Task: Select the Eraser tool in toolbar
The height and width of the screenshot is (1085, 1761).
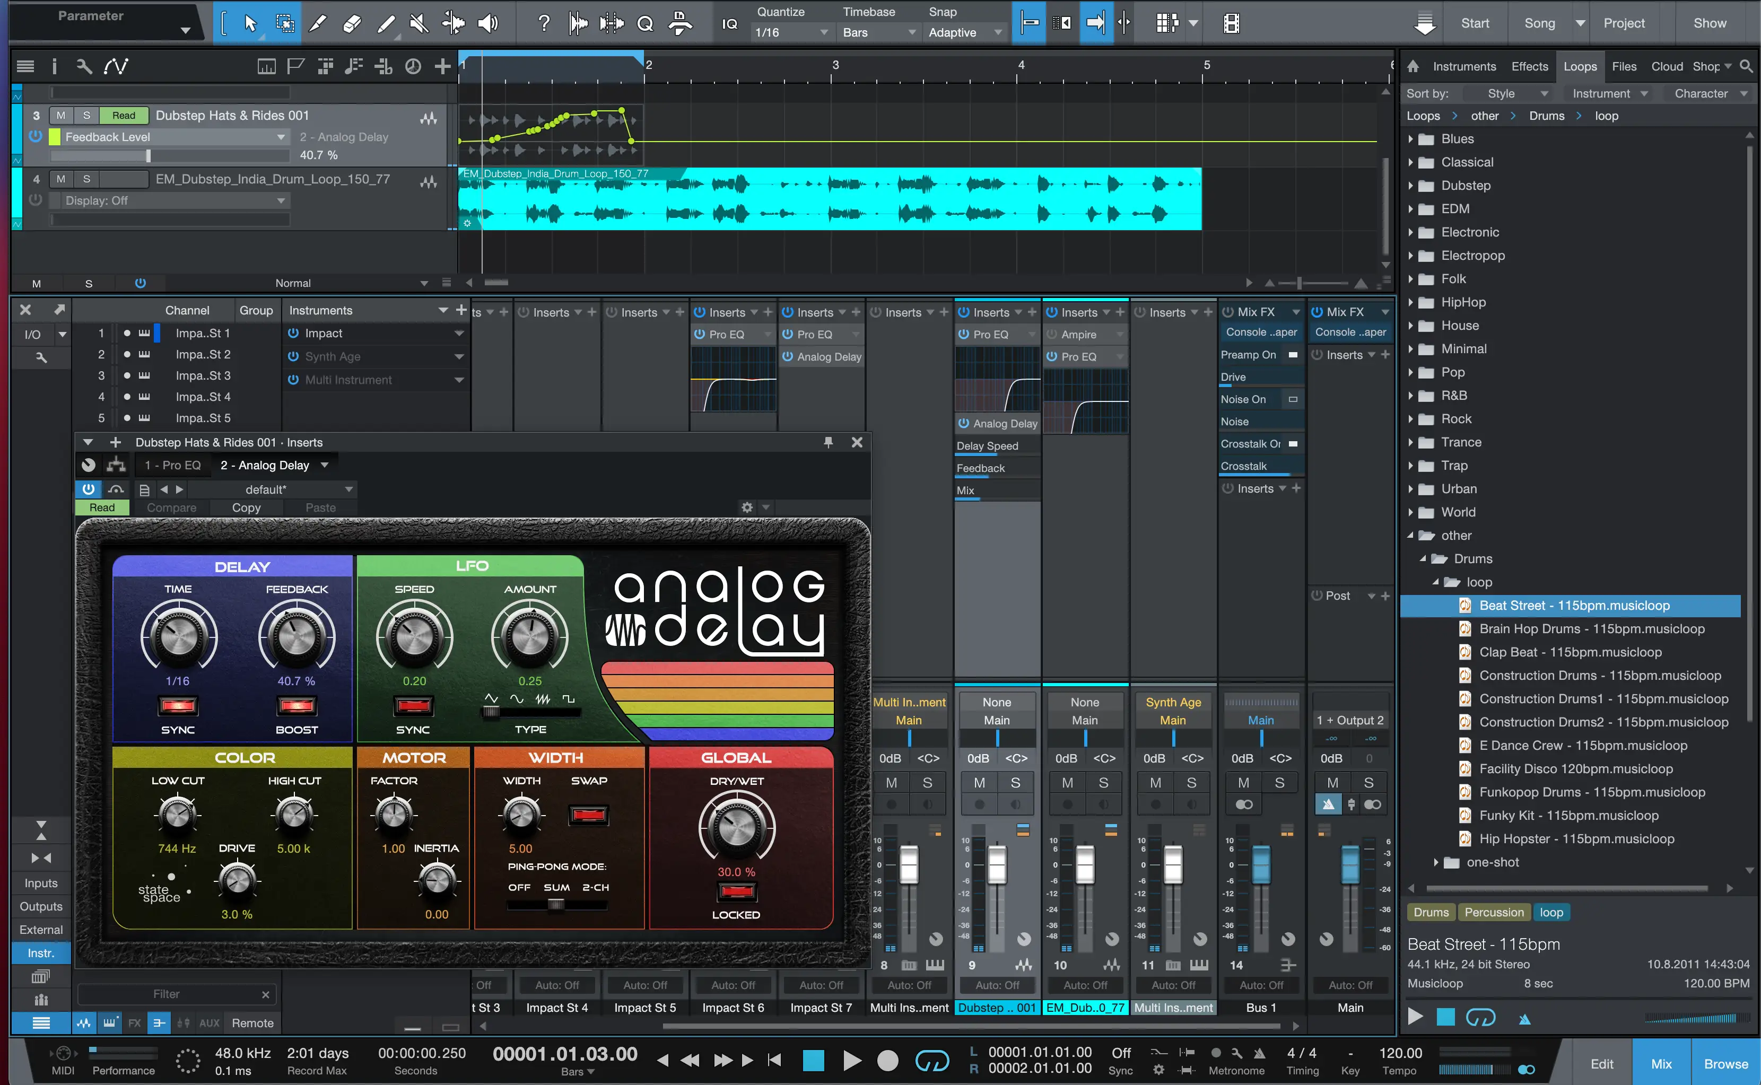Action: pyautogui.click(x=352, y=24)
